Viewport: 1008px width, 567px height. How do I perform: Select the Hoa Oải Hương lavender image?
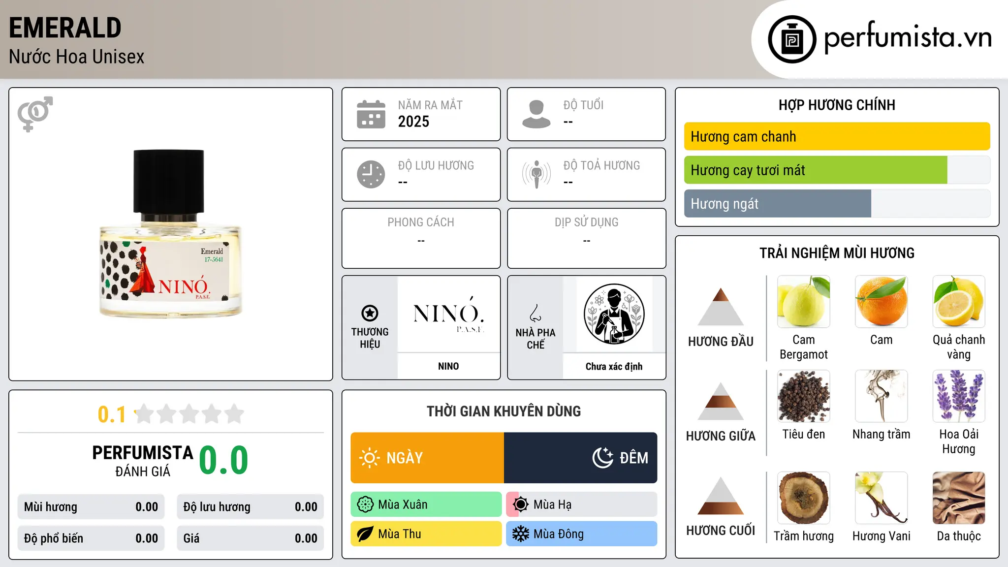pyautogui.click(x=959, y=396)
